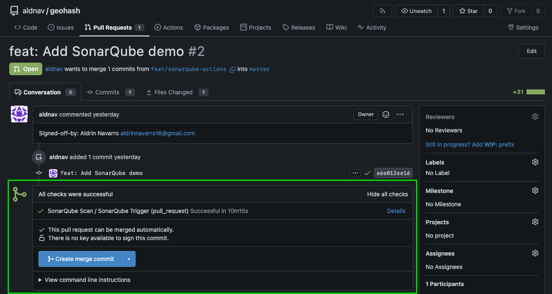Image resolution: width=552 pixels, height=294 pixels.
Task: Click Hide all checks
Action: 388,194
